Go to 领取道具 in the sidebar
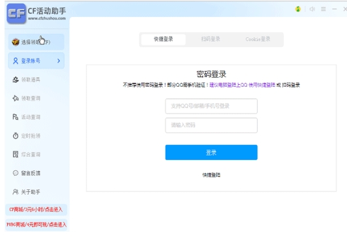The image size is (347, 237). coord(27,80)
